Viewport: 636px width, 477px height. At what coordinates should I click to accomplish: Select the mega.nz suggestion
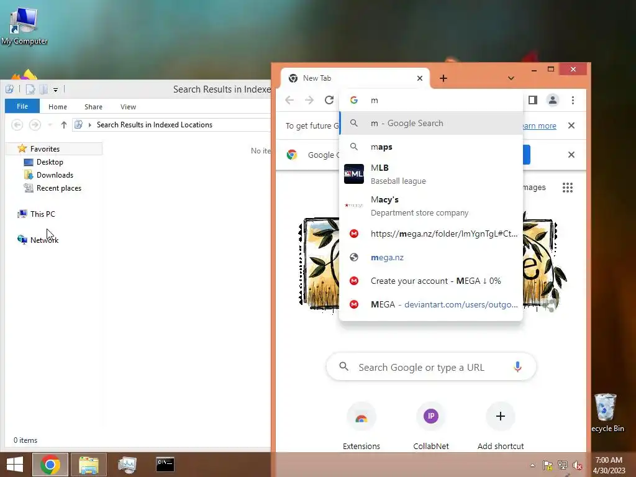(x=431, y=257)
